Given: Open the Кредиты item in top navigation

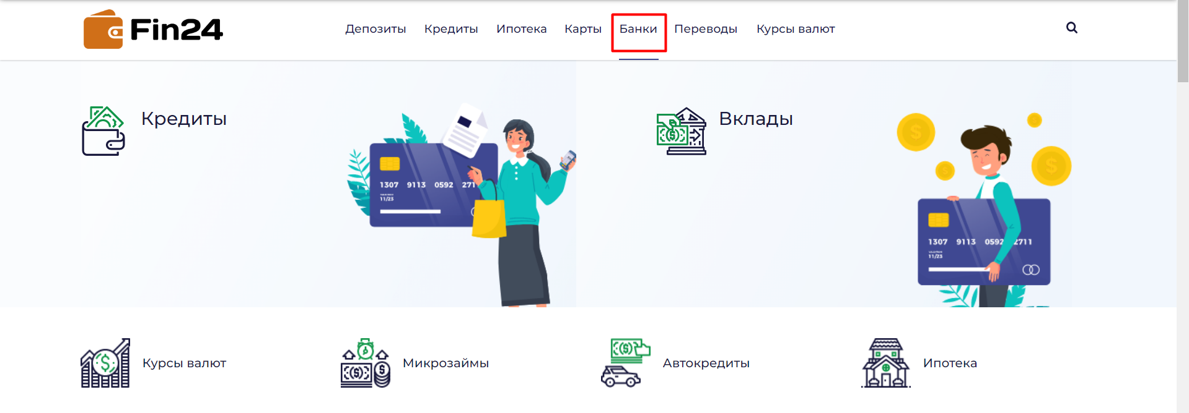Looking at the screenshot, I should 451,29.
